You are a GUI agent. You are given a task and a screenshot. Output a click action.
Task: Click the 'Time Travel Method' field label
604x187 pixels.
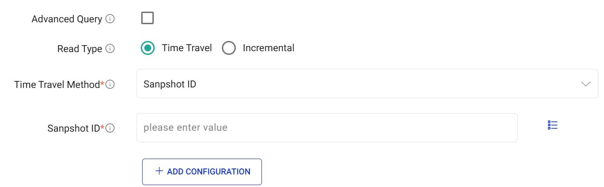[57, 85]
